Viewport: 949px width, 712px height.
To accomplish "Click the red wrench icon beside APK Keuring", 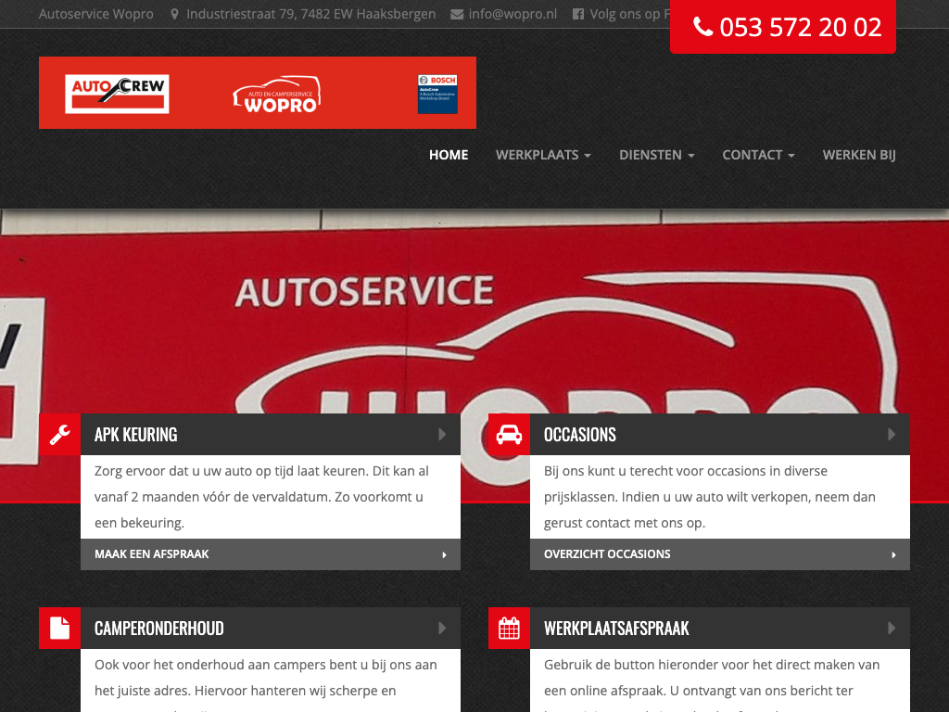I will point(59,434).
